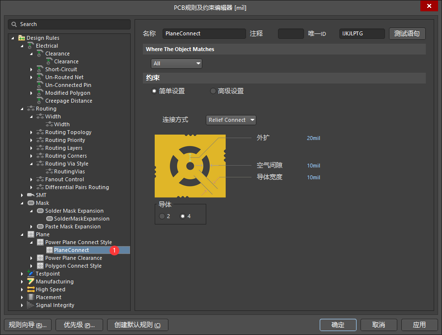Viewport: 442px width, 335px height.
Task: Click the Differential Pairs Routing icon
Action: (x=40, y=187)
